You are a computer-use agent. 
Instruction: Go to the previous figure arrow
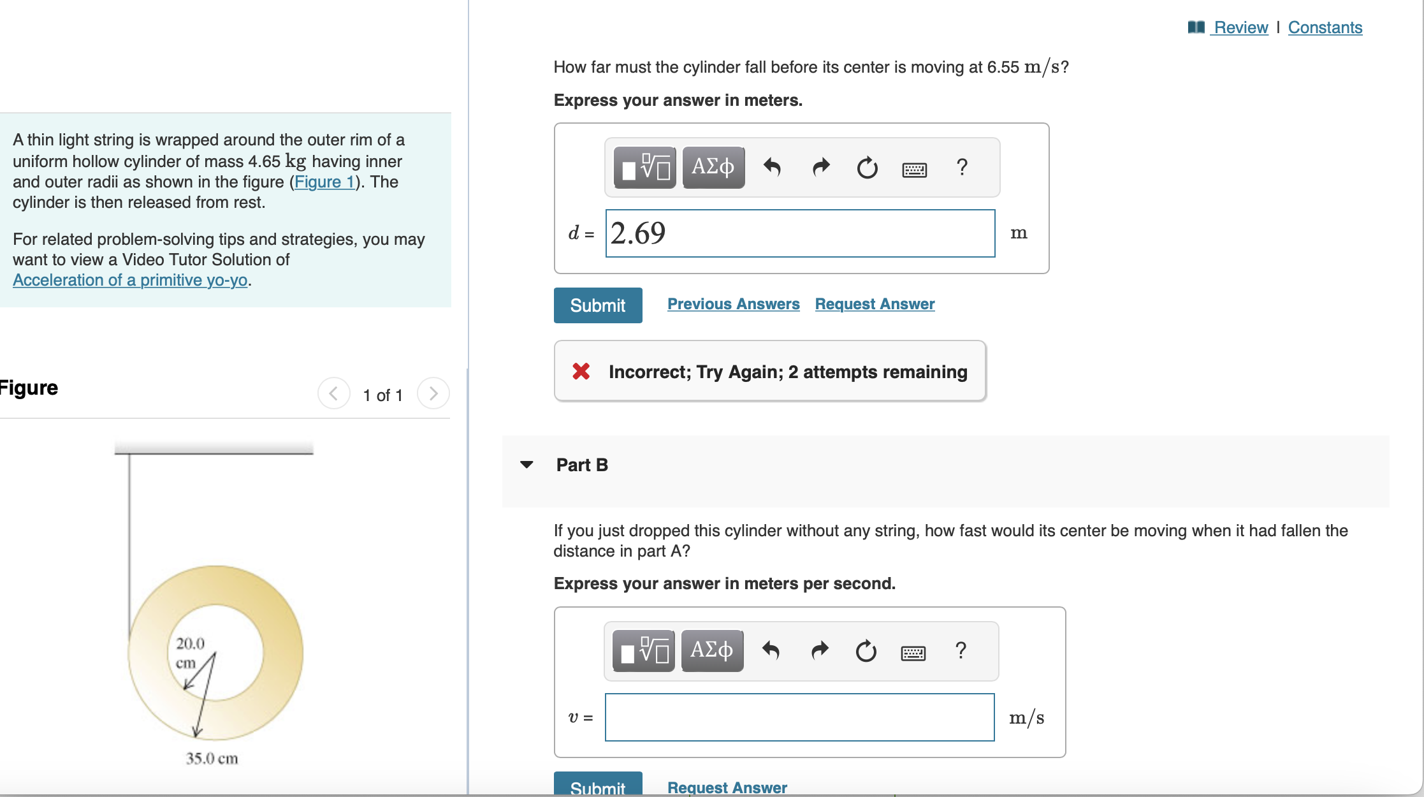[x=333, y=393]
